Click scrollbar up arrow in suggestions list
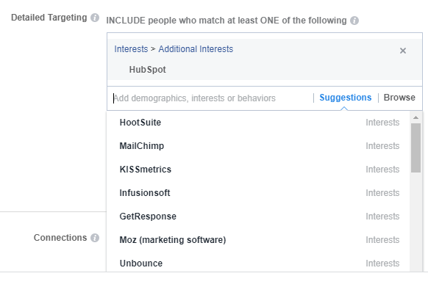Image resolution: width=428 pixels, height=287 pixels. pos(415,117)
